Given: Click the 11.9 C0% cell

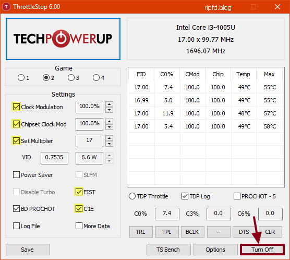Looking at the screenshot, I should (168, 113).
